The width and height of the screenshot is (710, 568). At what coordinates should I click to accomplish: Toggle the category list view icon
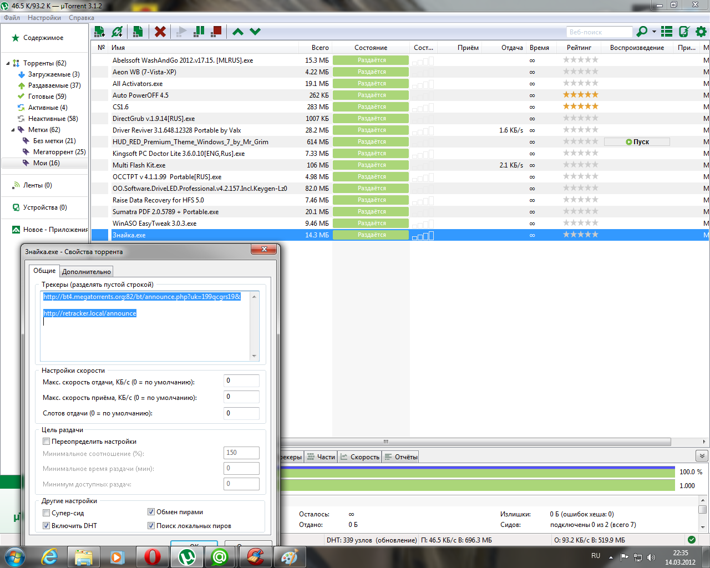click(x=667, y=32)
